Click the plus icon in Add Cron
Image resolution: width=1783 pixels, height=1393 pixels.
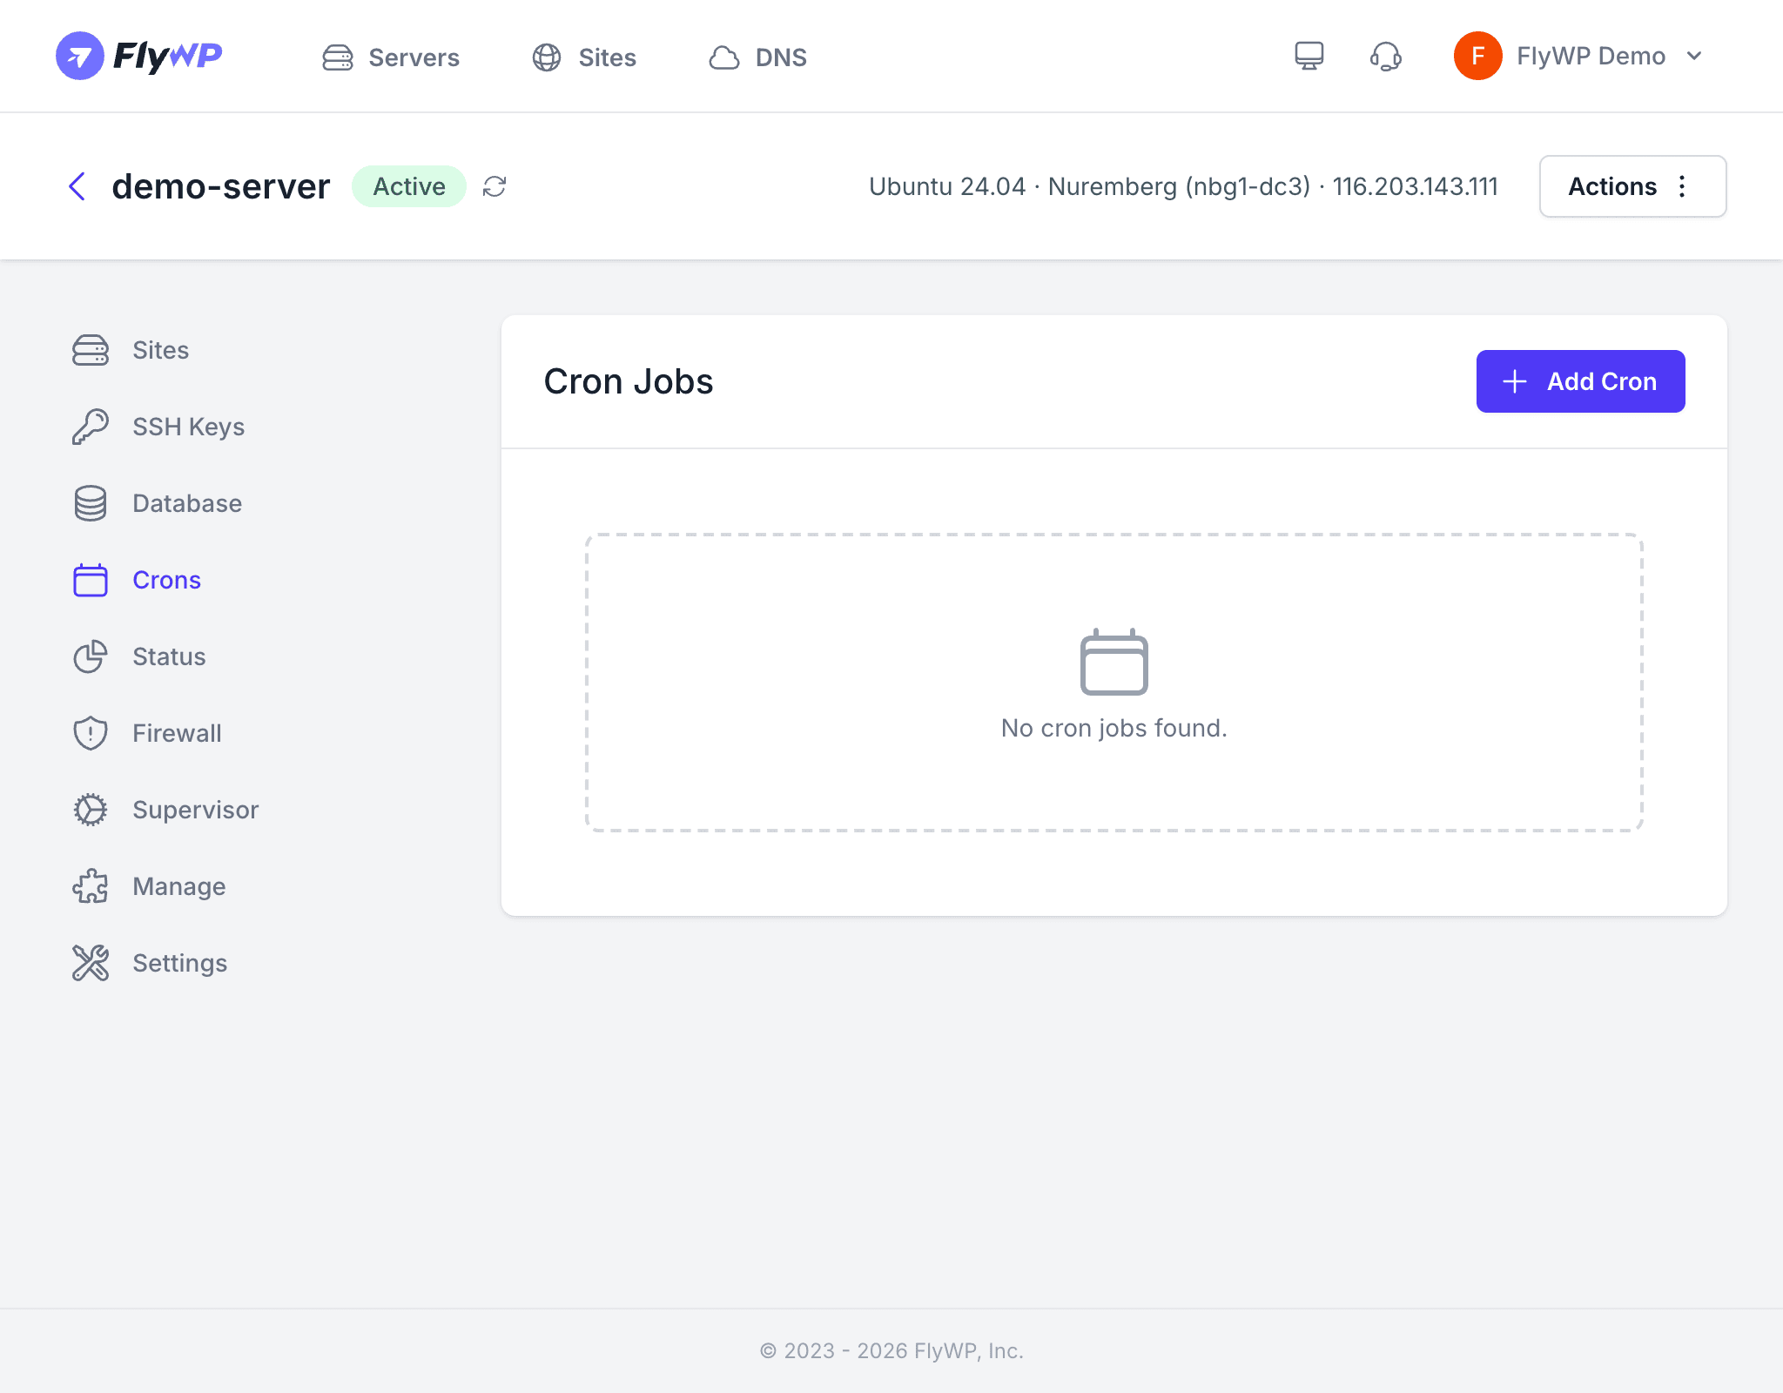pos(1515,381)
